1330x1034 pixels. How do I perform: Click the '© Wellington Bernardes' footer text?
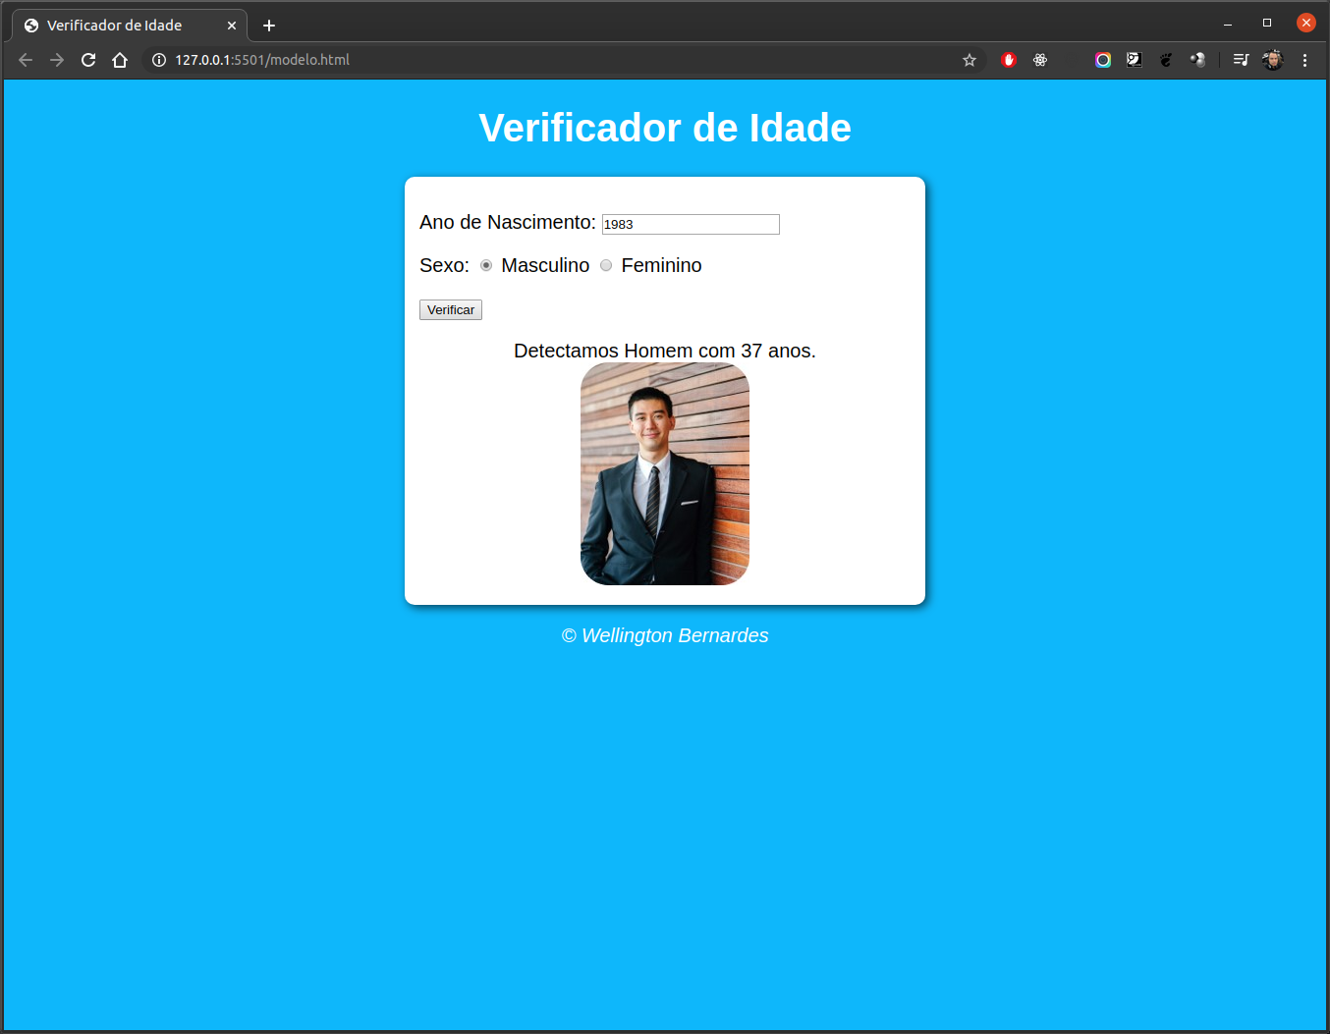tap(665, 635)
